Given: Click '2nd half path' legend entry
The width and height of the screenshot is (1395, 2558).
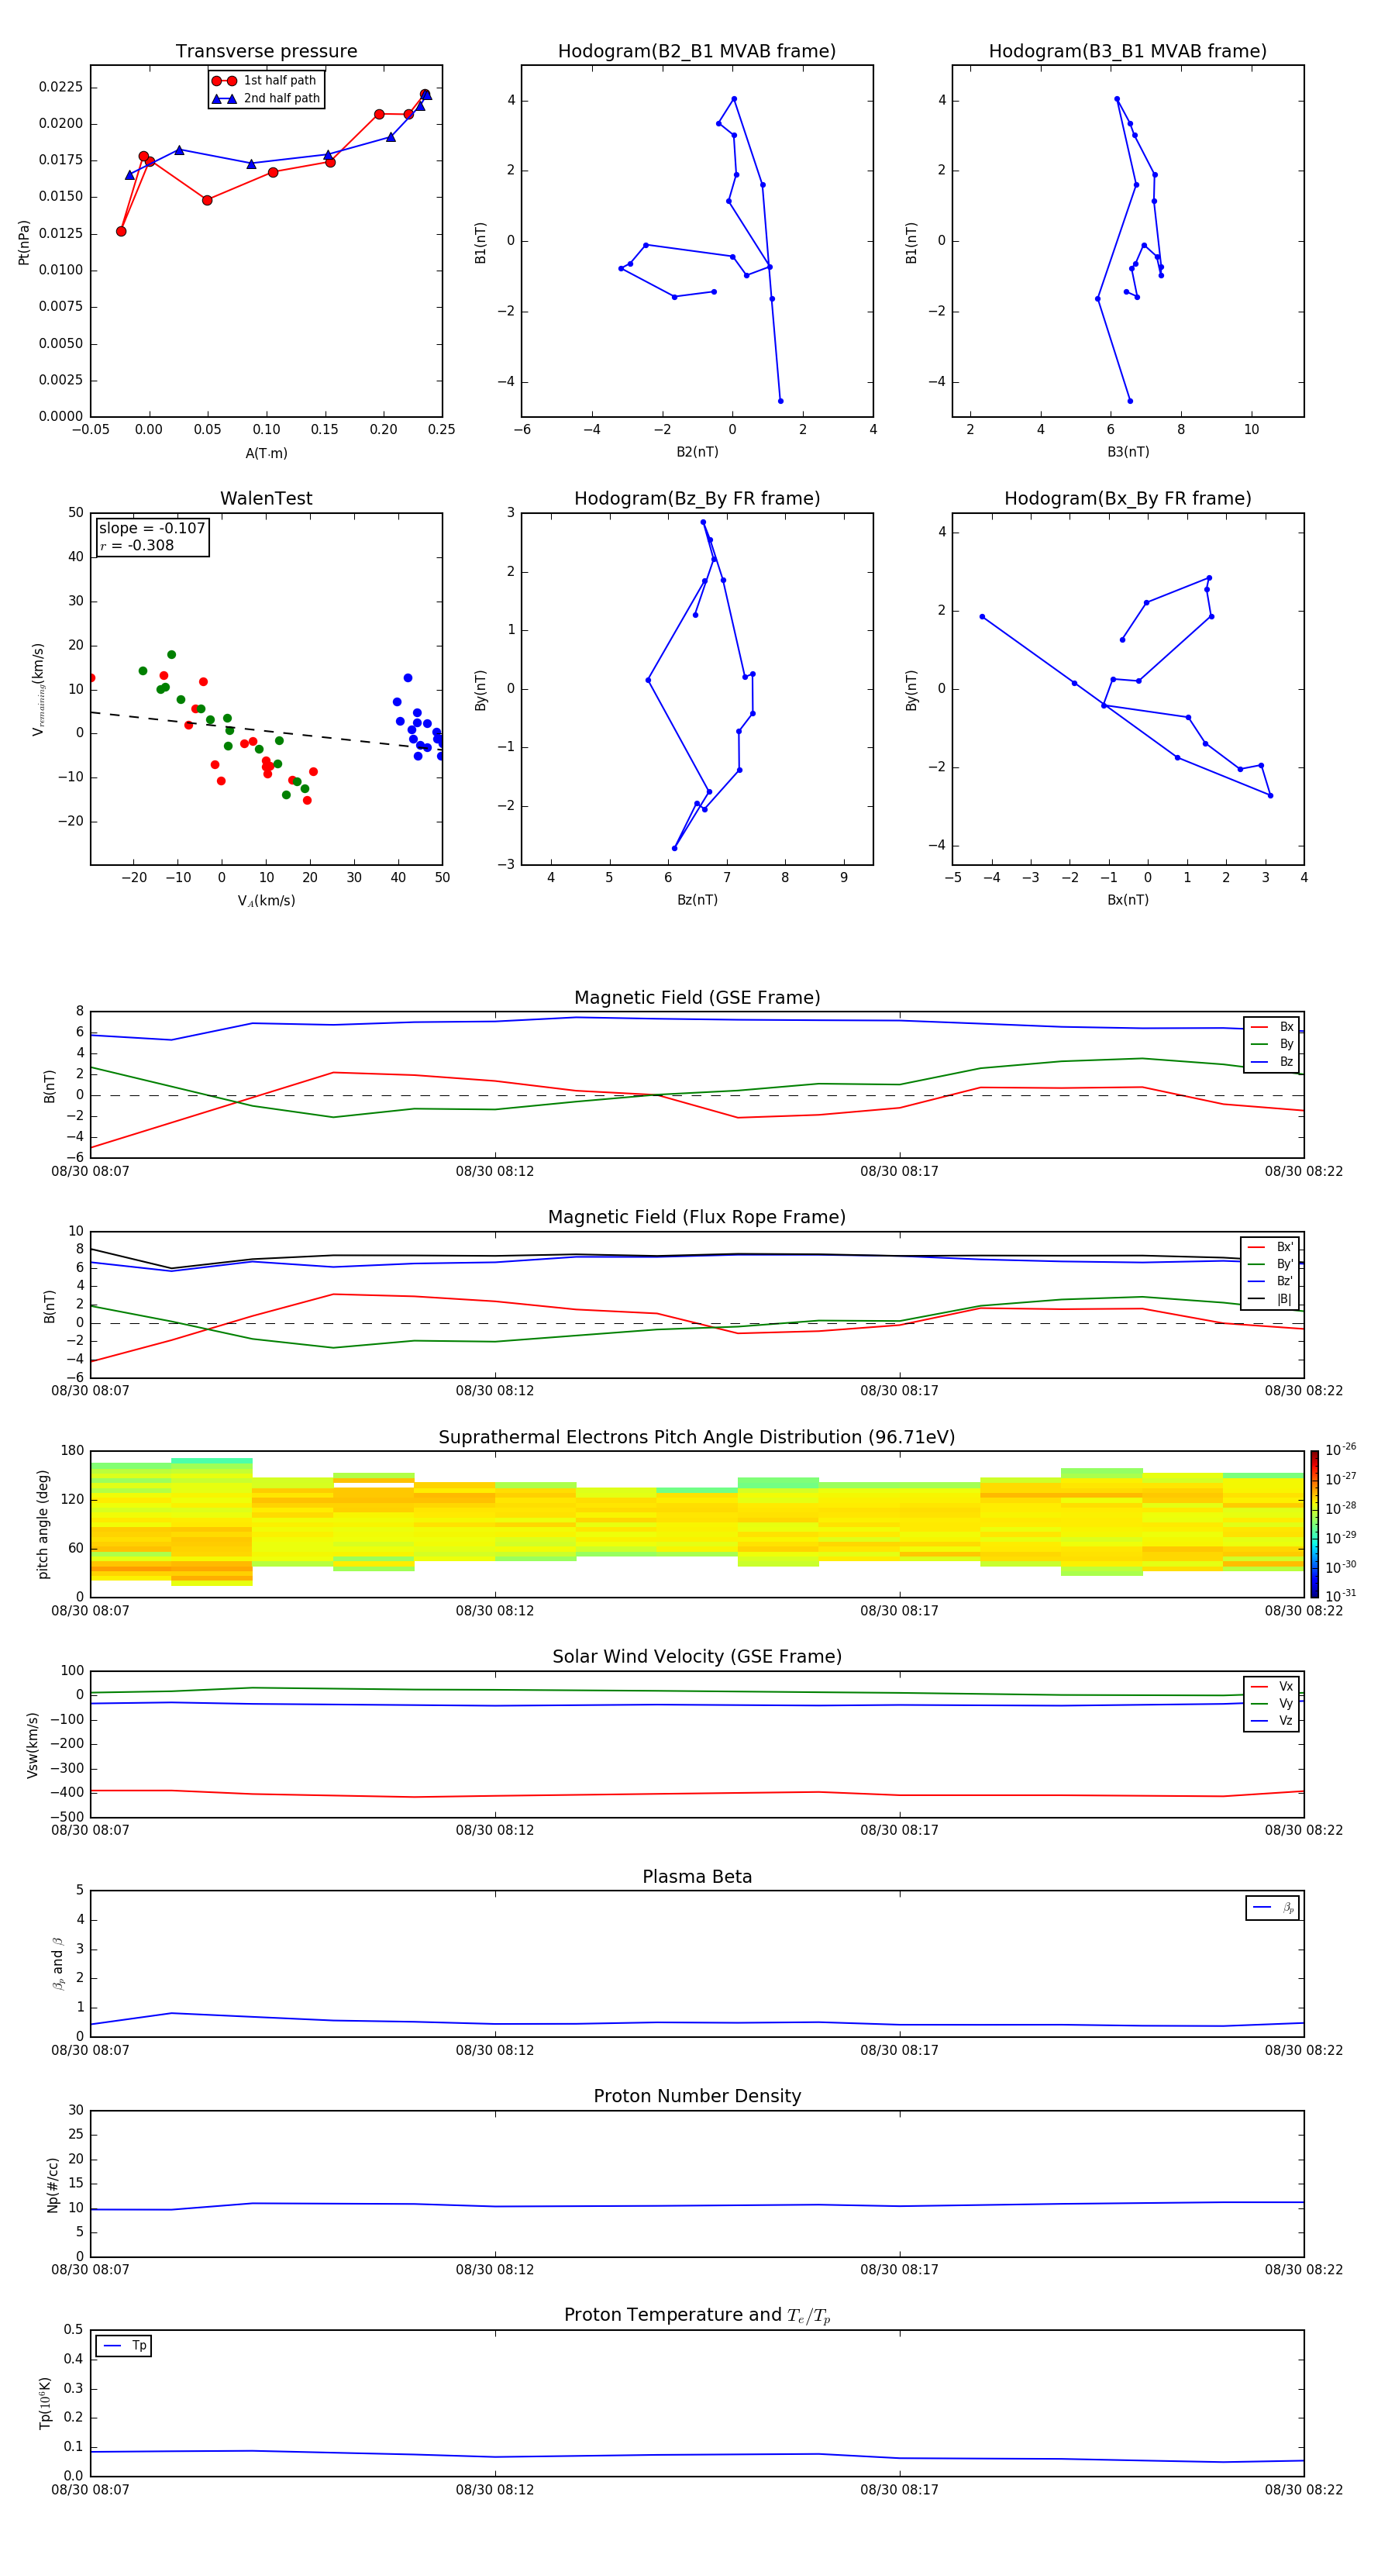Looking at the screenshot, I should click(266, 98).
